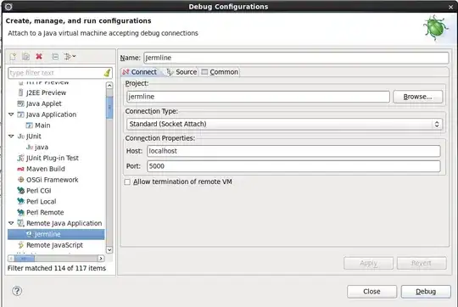Screen dimensions: 458x307
Task: Click the Debug button
Action: [x=426, y=292]
